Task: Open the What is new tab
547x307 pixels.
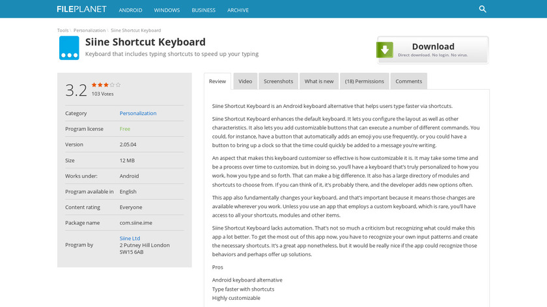Action: pos(319,81)
